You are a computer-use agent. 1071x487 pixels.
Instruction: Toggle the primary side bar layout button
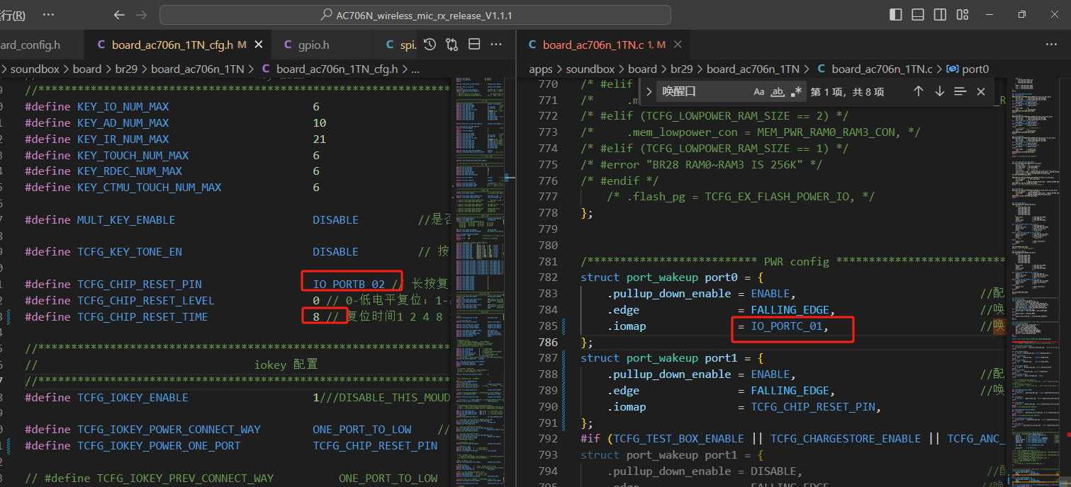pos(896,15)
